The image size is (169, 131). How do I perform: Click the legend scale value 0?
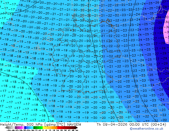(43, 130)
